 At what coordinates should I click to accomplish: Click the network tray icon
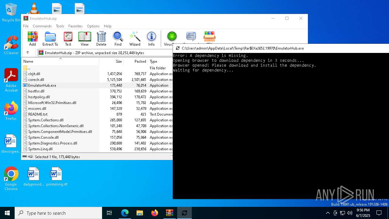[343, 213]
